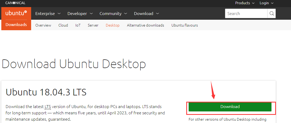Select the Desktop tab
The height and width of the screenshot is (123, 291).
click(x=113, y=25)
